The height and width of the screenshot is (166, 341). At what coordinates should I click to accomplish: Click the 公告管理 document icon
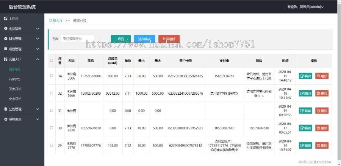click(x=6, y=109)
